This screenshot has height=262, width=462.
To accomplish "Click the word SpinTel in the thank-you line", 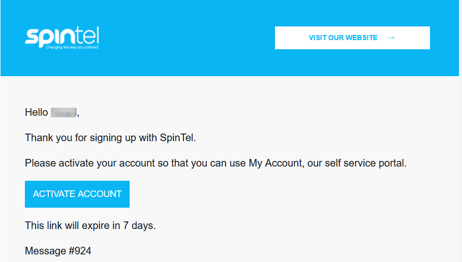I will 176,138.
